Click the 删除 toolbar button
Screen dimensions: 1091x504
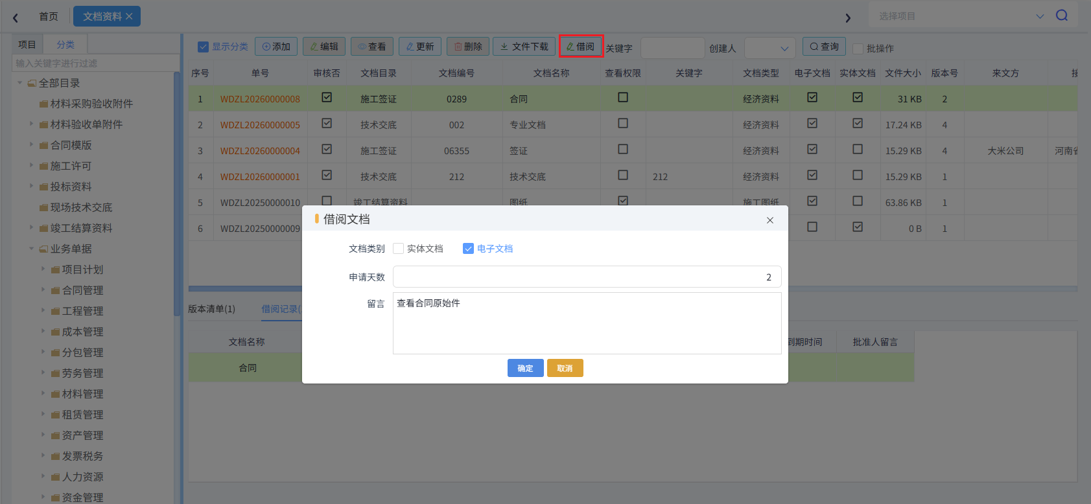click(x=468, y=47)
